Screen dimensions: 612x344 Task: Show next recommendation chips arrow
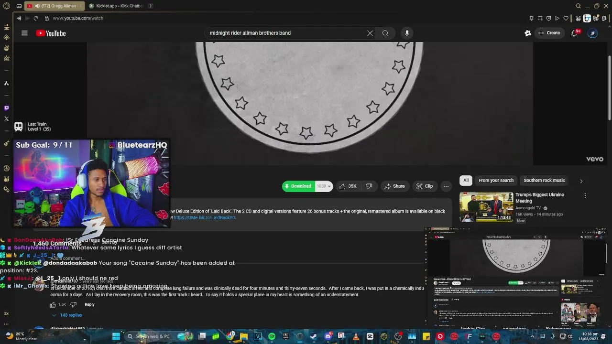(581, 181)
